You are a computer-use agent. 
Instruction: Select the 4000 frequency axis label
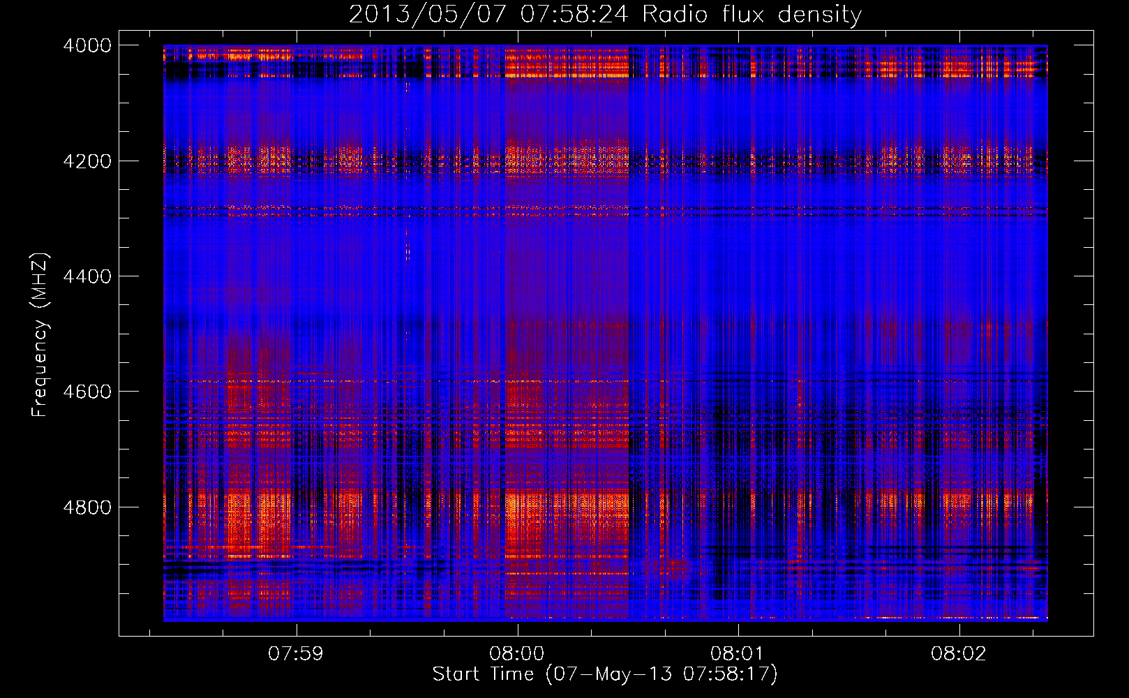(x=87, y=45)
